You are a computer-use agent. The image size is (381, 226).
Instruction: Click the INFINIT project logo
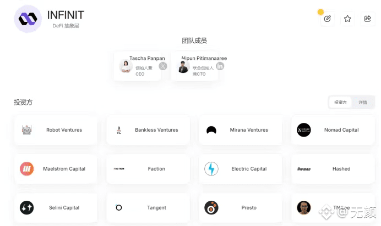point(28,19)
